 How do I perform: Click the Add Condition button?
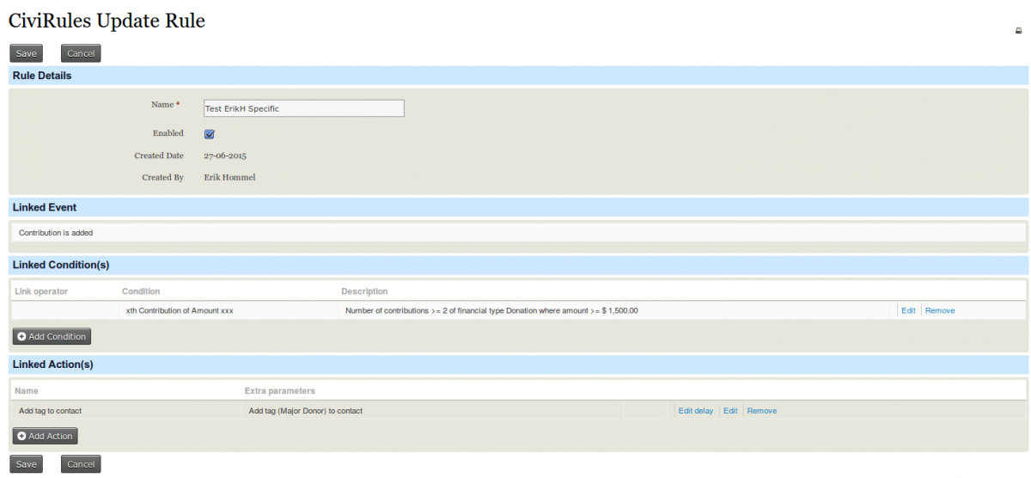[52, 336]
